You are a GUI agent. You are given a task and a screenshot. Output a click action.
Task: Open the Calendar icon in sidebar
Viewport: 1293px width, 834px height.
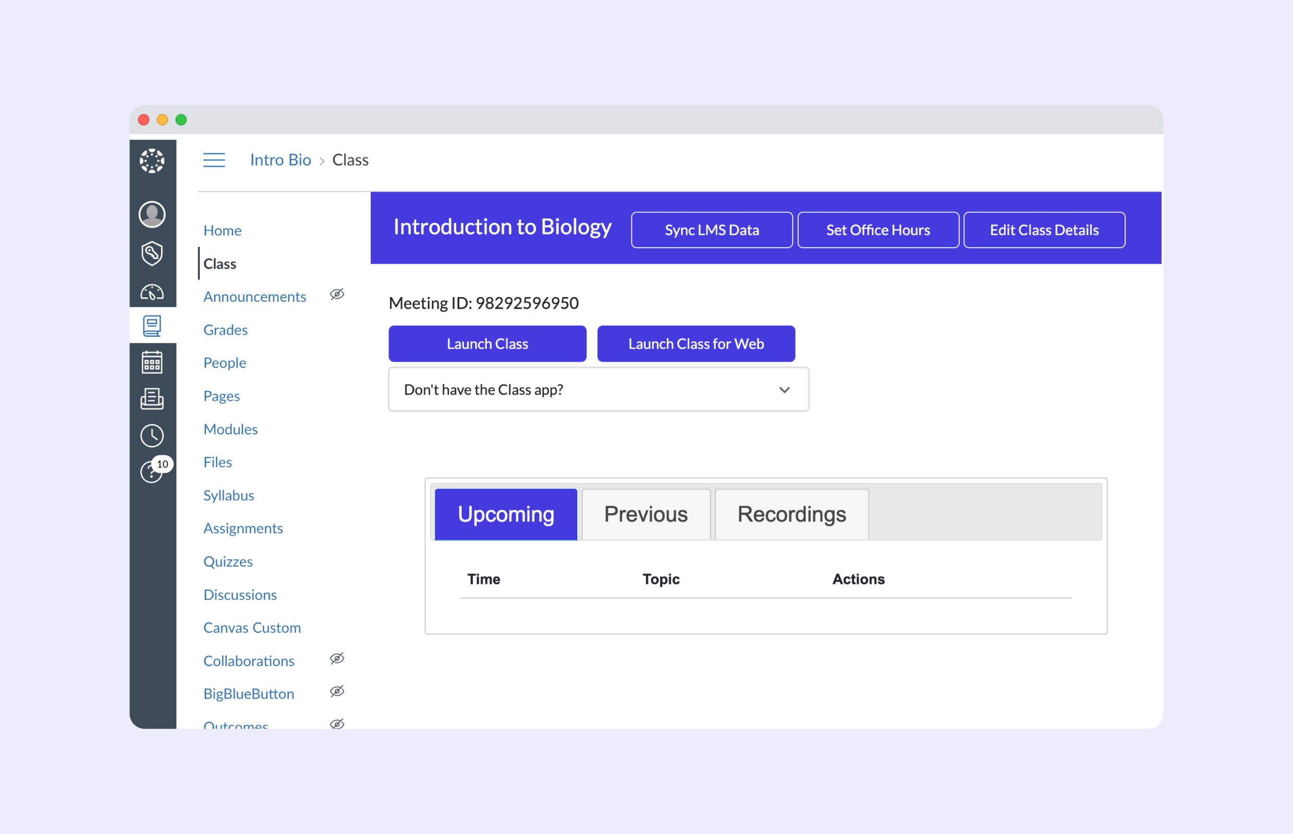(x=152, y=362)
